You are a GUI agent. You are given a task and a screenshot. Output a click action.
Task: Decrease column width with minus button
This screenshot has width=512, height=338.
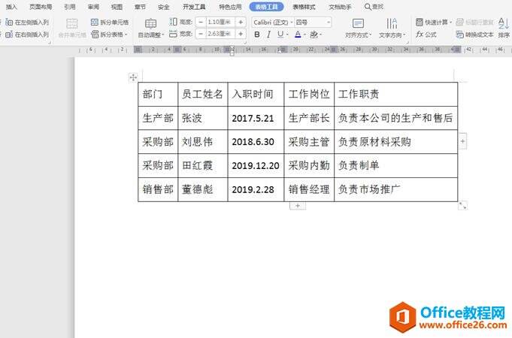[201, 34]
